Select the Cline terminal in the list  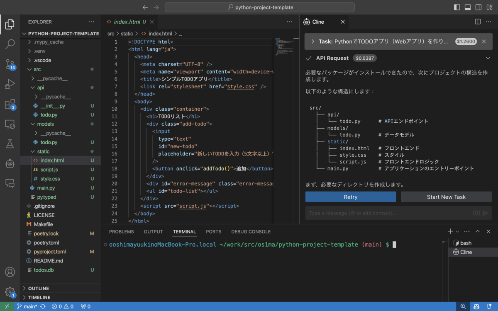pyautogui.click(x=473, y=252)
